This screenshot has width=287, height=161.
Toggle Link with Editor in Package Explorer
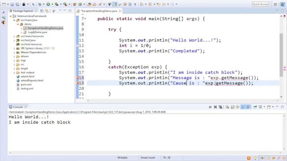point(47,11)
